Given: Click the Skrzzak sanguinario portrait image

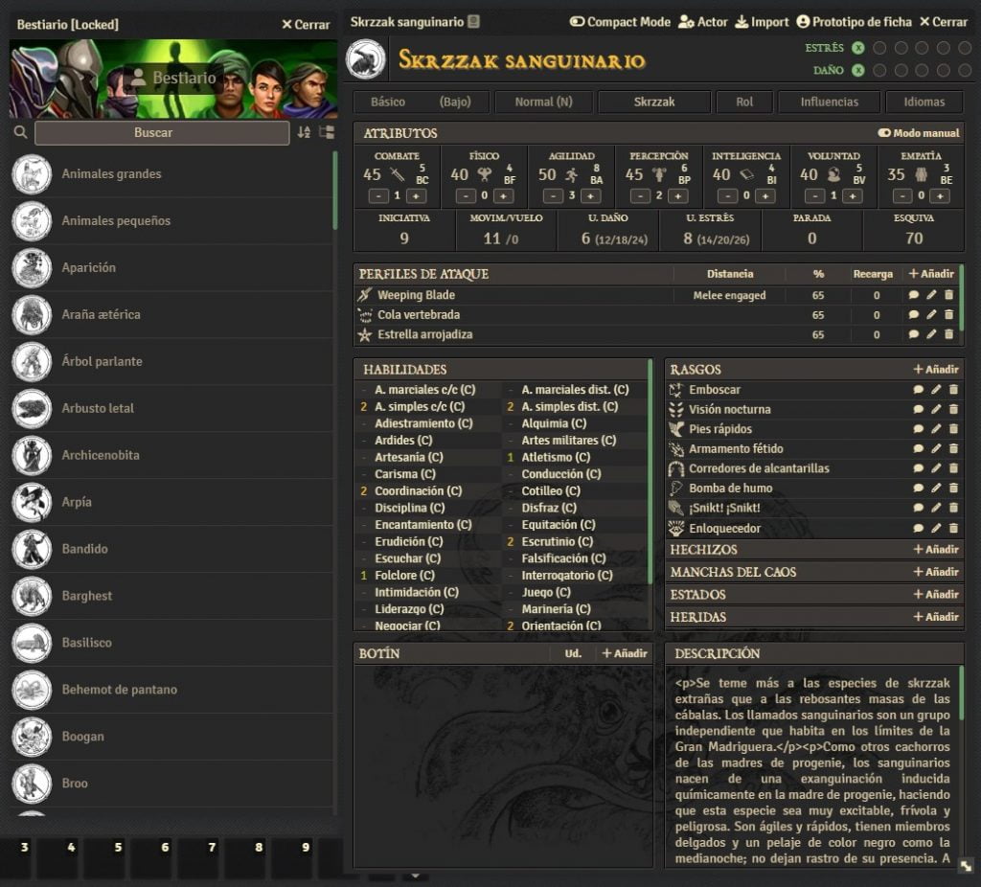Looking at the screenshot, I should click(365, 59).
